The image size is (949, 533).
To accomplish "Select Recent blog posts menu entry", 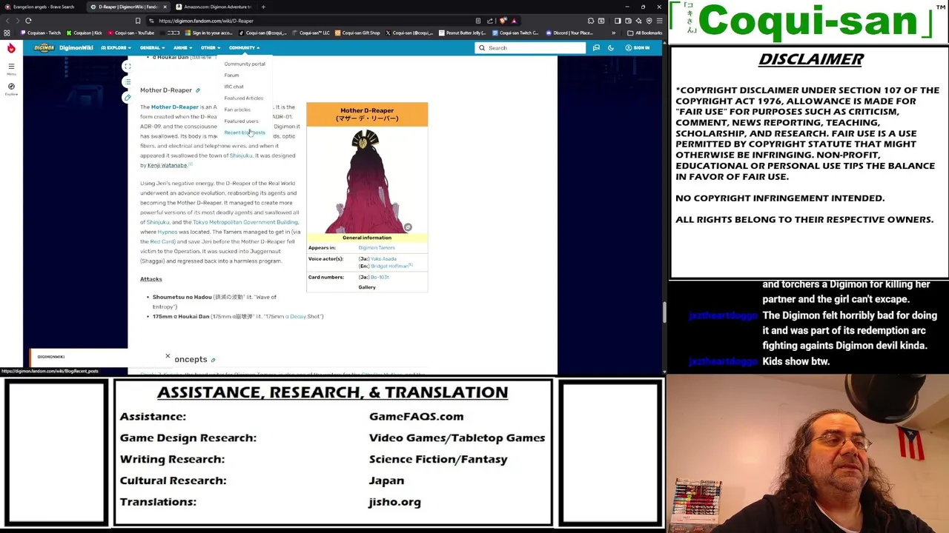I will pos(245,133).
